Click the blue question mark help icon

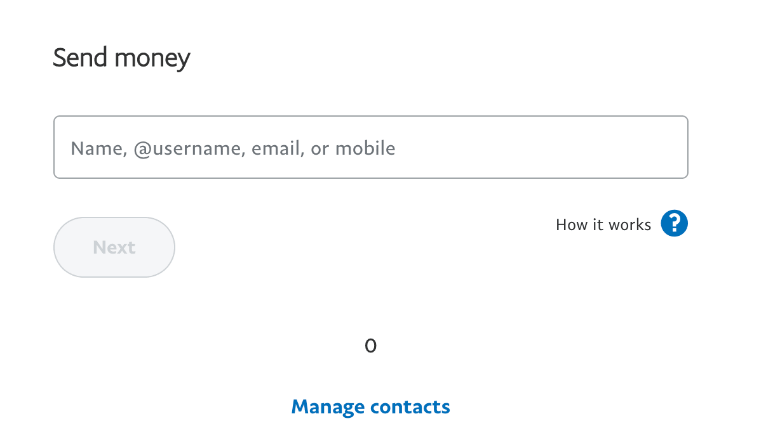(x=674, y=224)
